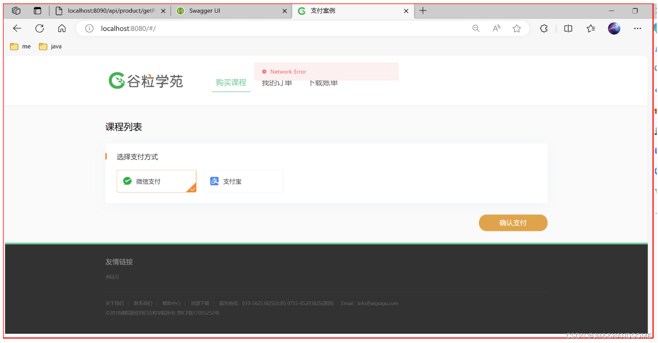
Task: Click the 确认支付 button
Action: [513, 223]
